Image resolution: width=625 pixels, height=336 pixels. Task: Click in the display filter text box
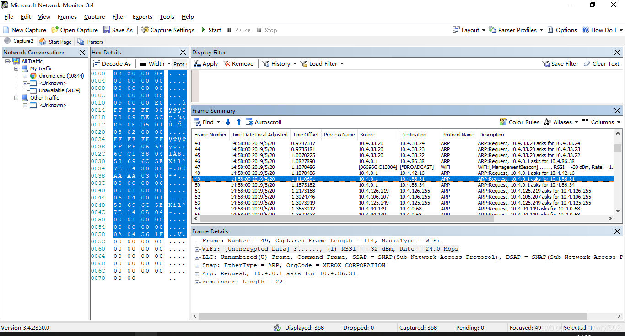(x=411, y=86)
